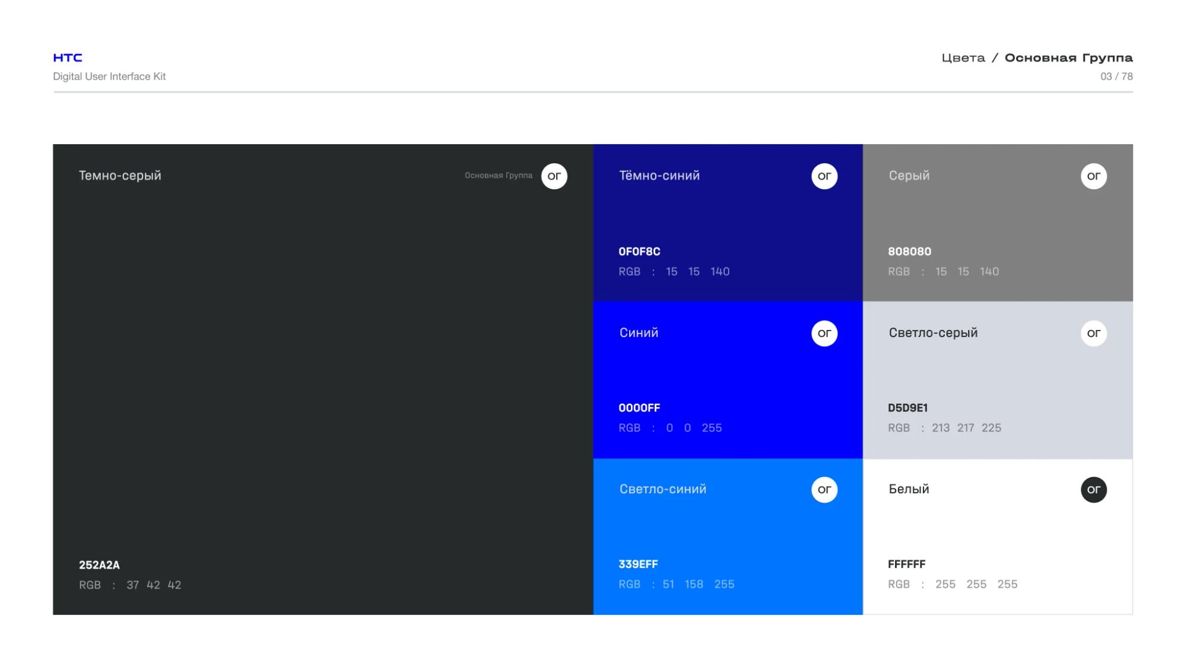Image resolution: width=1187 pixels, height=667 pixels.
Task: Click the ОГ badge on Синий swatch
Action: coord(824,333)
